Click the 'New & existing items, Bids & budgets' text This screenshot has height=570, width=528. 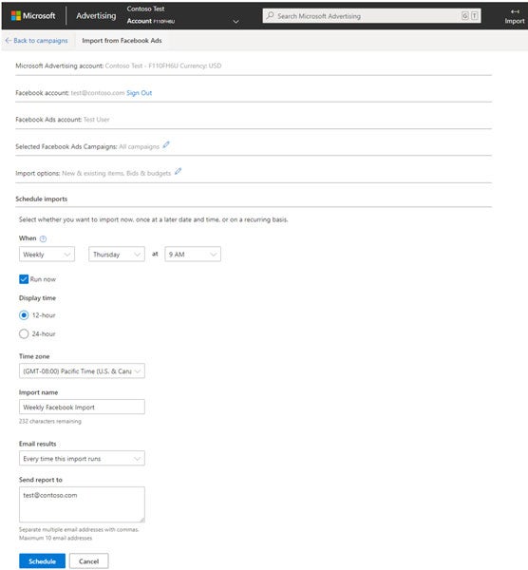point(116,173)
